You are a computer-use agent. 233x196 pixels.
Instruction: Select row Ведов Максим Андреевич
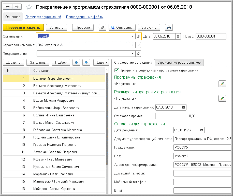54,100
